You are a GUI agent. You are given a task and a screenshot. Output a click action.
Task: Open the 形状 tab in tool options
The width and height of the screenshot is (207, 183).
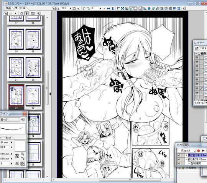tap(8, 138)
